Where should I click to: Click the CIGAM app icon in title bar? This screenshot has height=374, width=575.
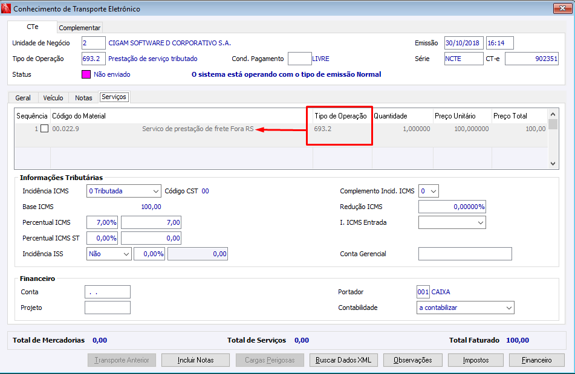[x=6, y=8]
